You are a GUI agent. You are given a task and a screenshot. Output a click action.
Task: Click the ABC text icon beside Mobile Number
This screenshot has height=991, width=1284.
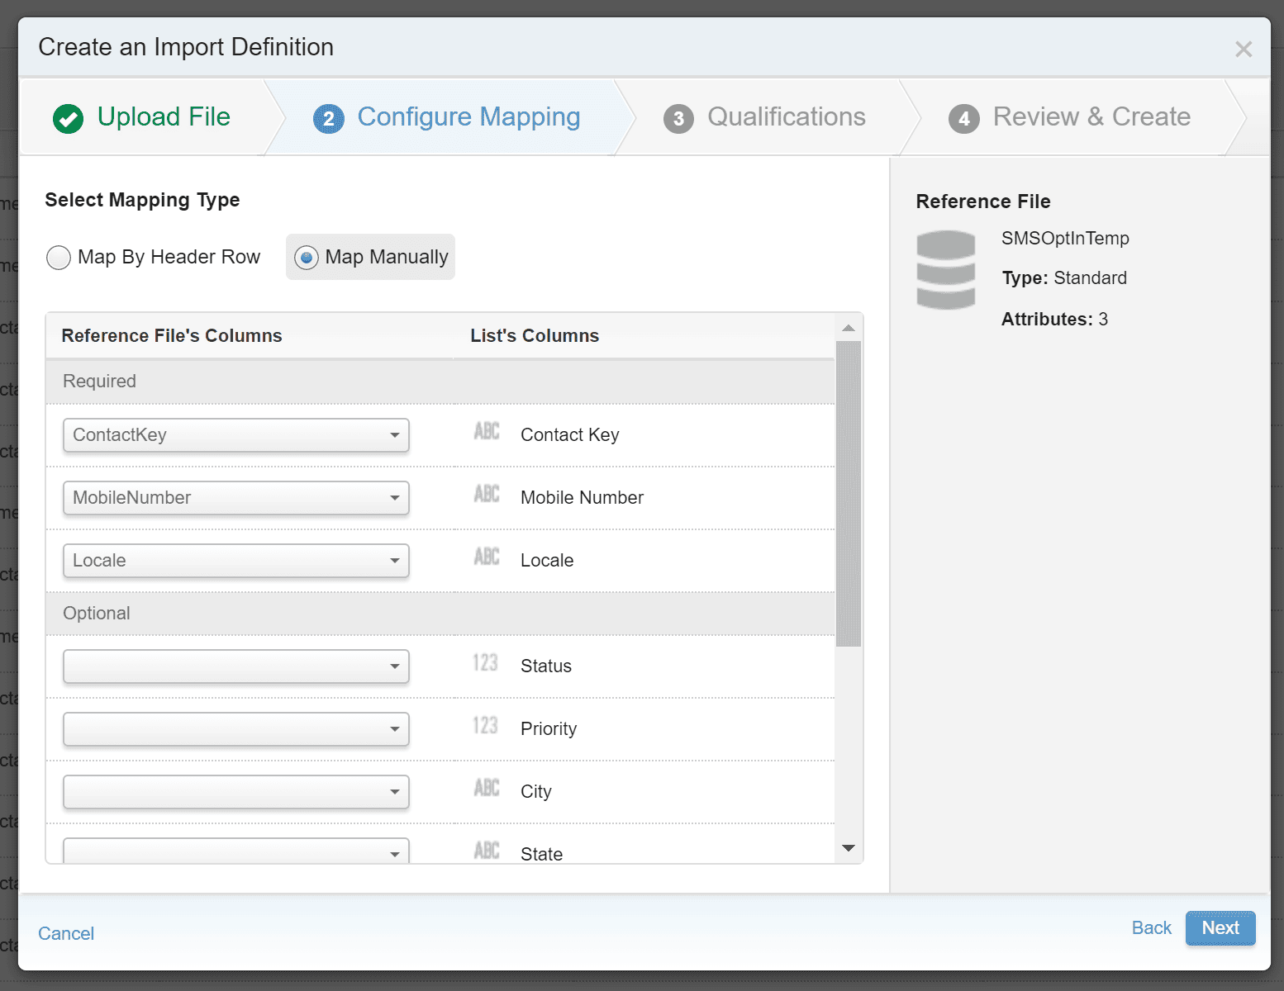coord(487,495)
